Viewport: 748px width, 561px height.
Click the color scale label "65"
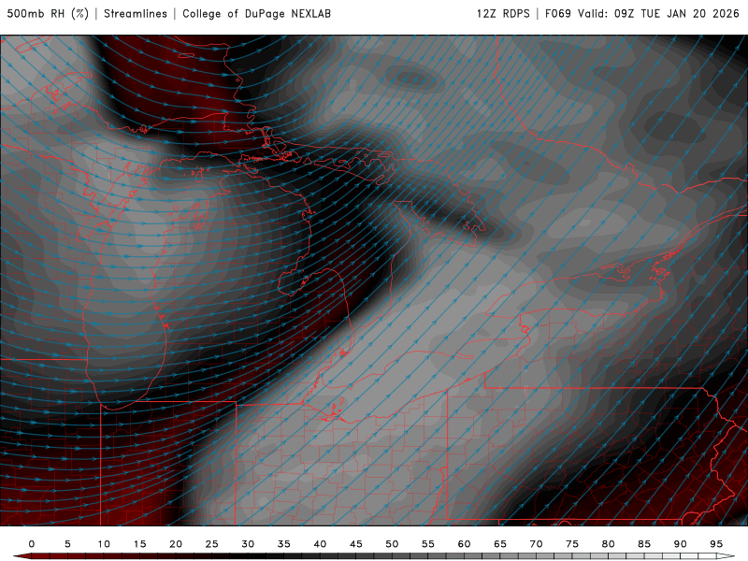tap(500, 544)
